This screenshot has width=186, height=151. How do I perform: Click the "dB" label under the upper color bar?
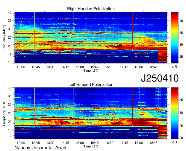point(175,66)
